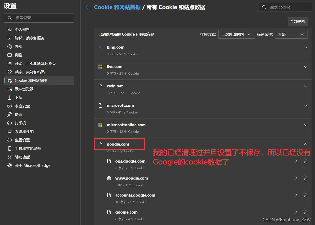315x225 pixels.
Task: Click the 全部删除 button
Action: tap(297, 22)
